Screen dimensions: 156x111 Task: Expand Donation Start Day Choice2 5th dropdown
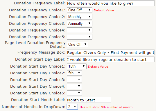(x=74, y=73)
